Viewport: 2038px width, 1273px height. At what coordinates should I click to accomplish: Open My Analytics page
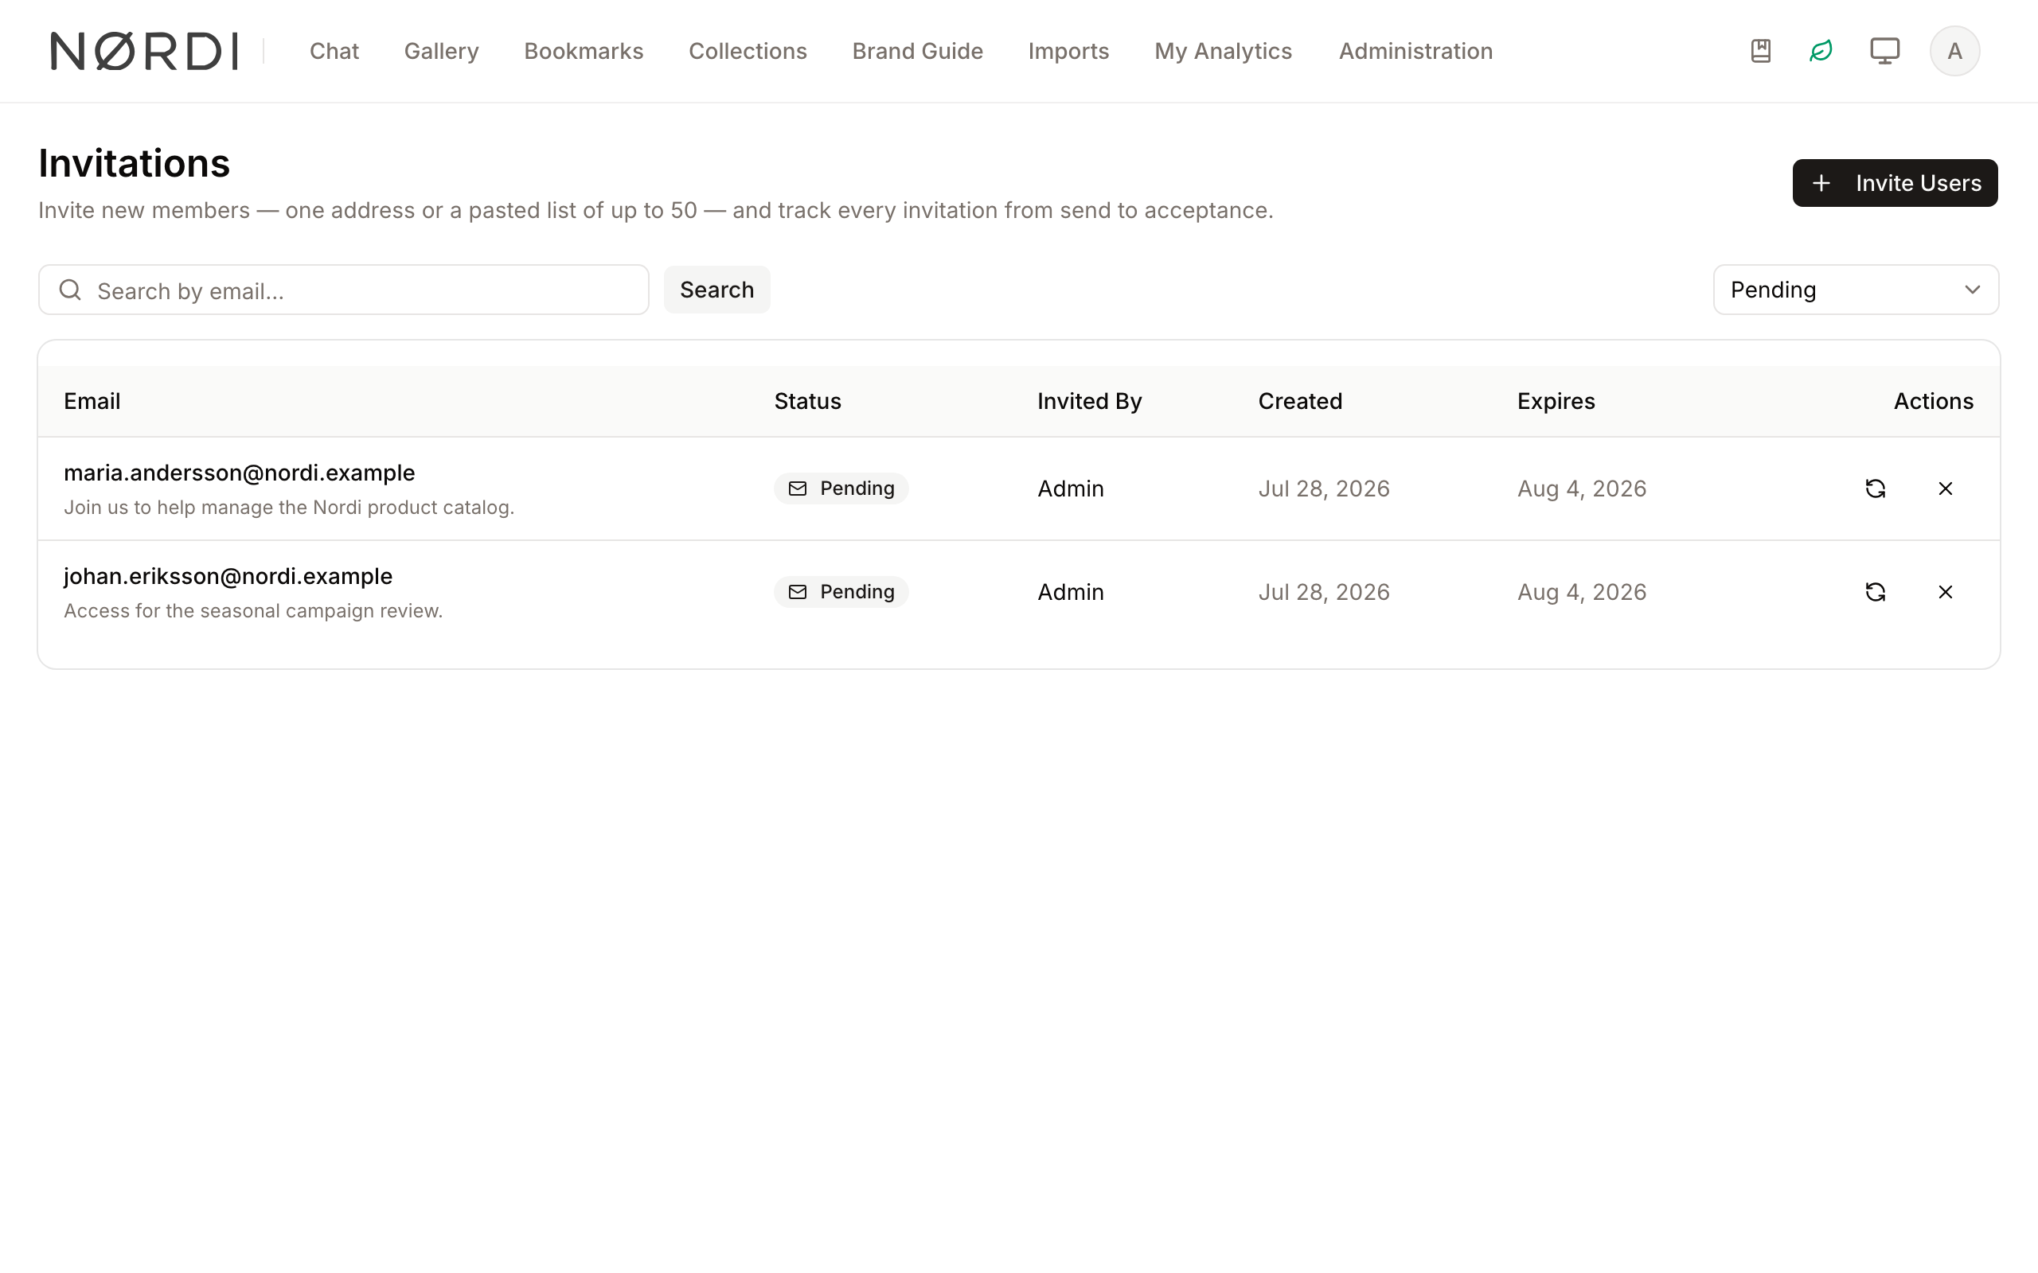tap(1223, 50)
